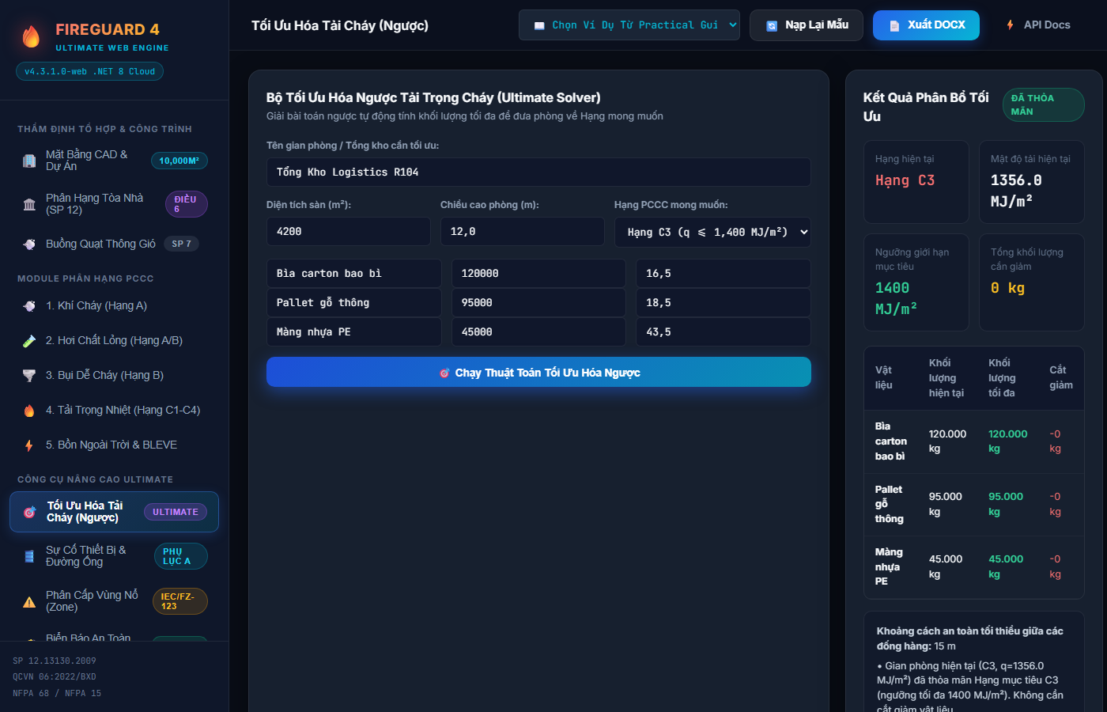Click the Xuất DOCX export button
This screenshot has height=712, width=1107.
click(x=926, y=25)
